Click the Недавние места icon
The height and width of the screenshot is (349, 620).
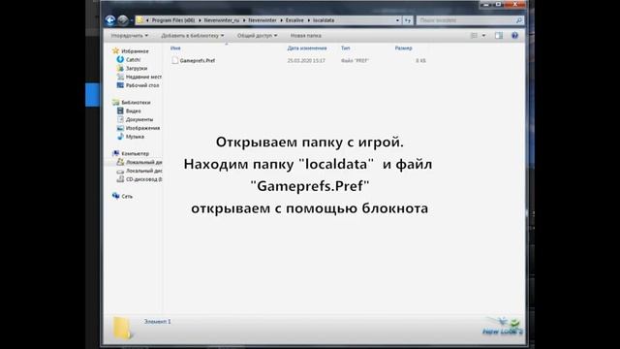point(120,77)
